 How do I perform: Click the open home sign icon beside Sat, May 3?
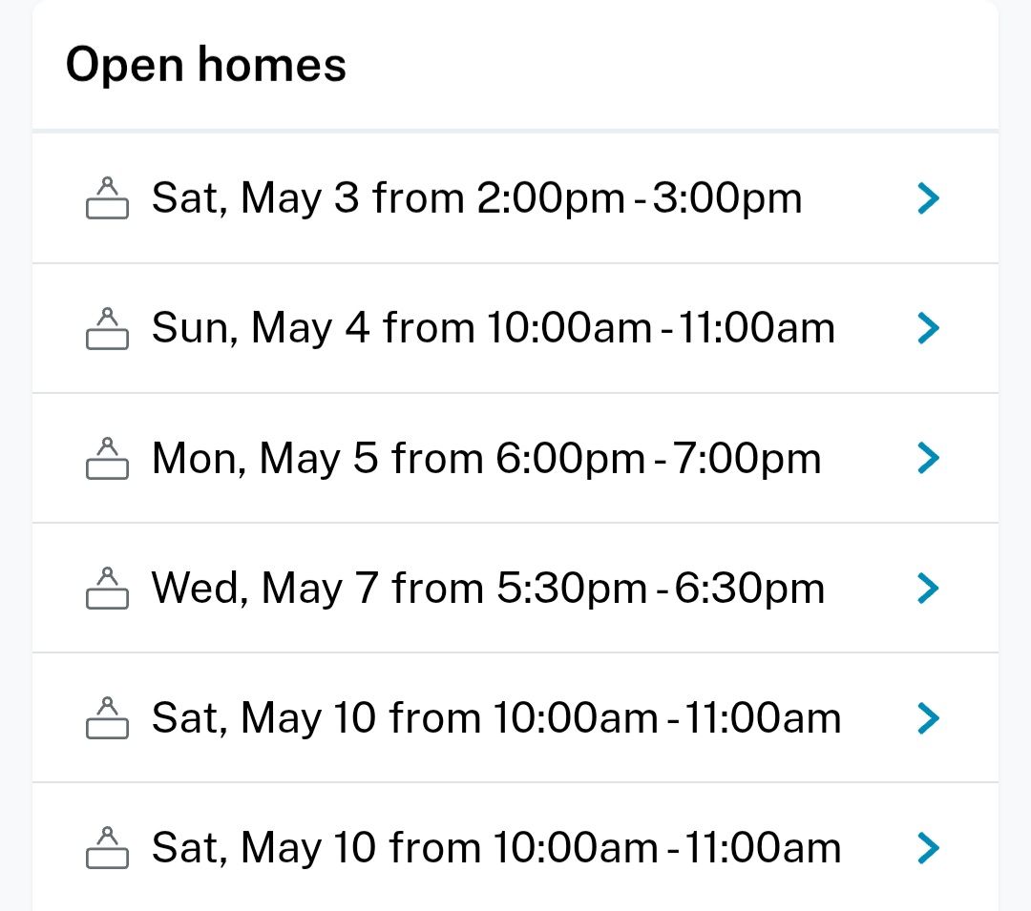pos(107,198)
